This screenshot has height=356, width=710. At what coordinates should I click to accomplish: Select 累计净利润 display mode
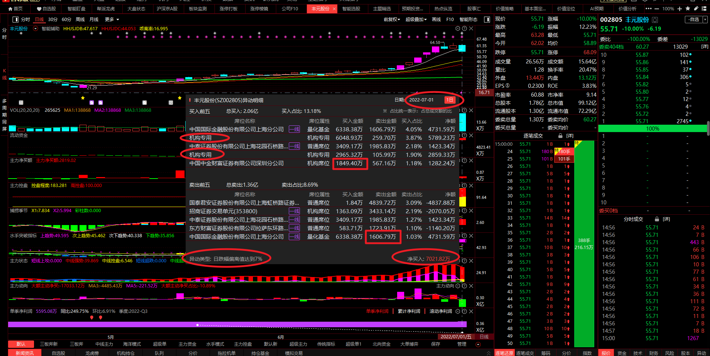[x=409, y=311]
